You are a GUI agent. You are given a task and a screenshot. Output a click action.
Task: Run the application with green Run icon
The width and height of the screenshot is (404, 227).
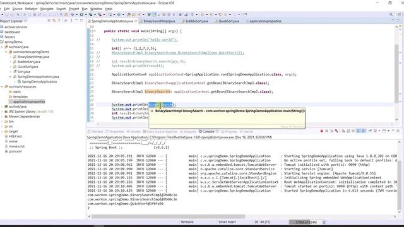click(x=81, y=15)
